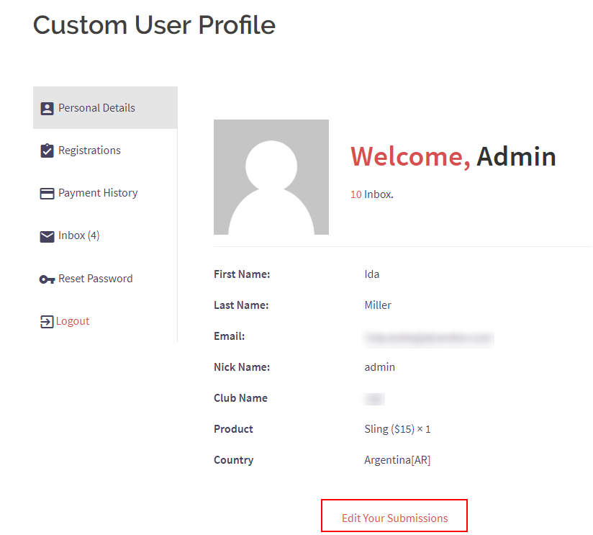Screen dimensions: 593x535
Task: Click the Sling ($15) × 1 product value
Action: click(397, 429)
